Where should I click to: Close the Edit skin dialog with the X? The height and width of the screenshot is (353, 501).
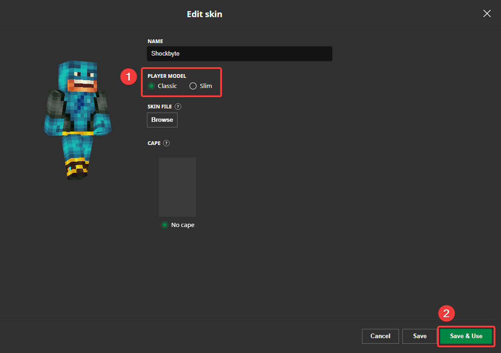tap(487, 13)
